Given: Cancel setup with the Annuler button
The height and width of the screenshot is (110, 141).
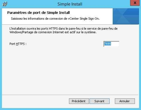Looking at the screenshot, I should pos(125,101).
